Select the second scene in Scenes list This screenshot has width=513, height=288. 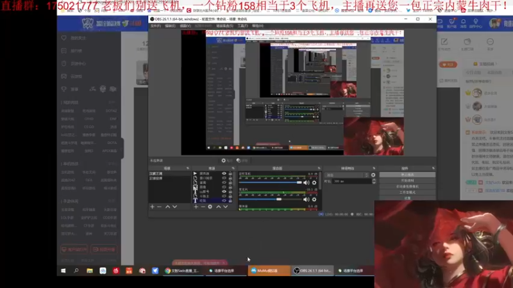pos(169,179)
